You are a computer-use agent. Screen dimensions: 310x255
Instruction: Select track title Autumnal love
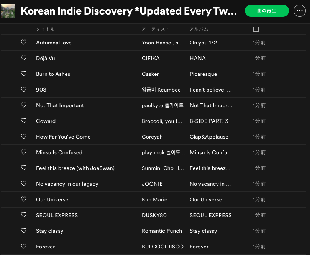54,42
